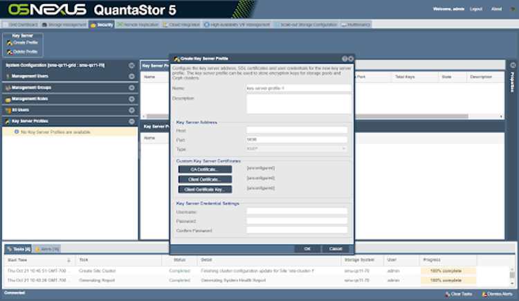The width and height of the screenshot is (519, 301).
Task: Click progress bar of Create Site Cluster task
Action: tap(448, 271)
